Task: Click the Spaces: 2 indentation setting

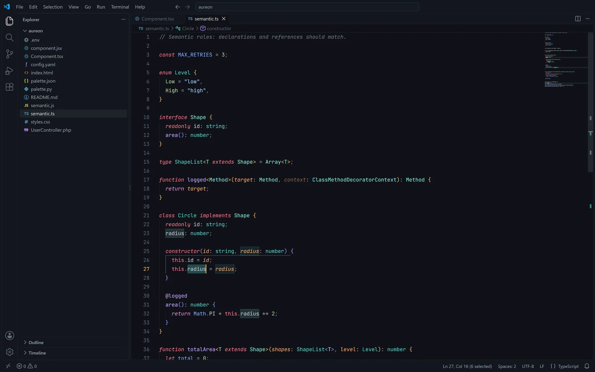Action: point(507,366)
